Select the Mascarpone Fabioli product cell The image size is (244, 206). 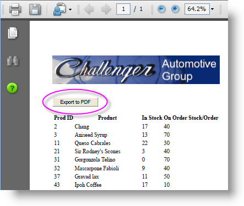tap(97, 168)
